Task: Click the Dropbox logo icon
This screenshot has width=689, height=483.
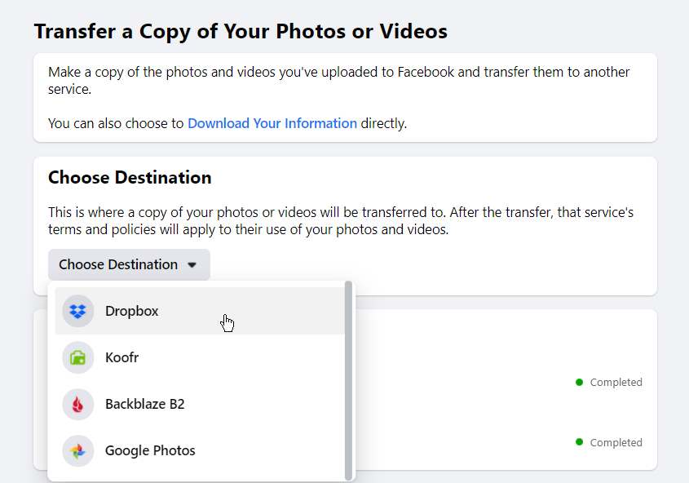Action: click(77, 311)
